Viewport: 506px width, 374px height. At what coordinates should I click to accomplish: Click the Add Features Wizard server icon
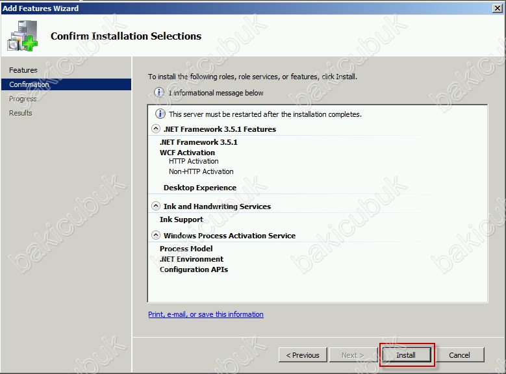[23, 36]
